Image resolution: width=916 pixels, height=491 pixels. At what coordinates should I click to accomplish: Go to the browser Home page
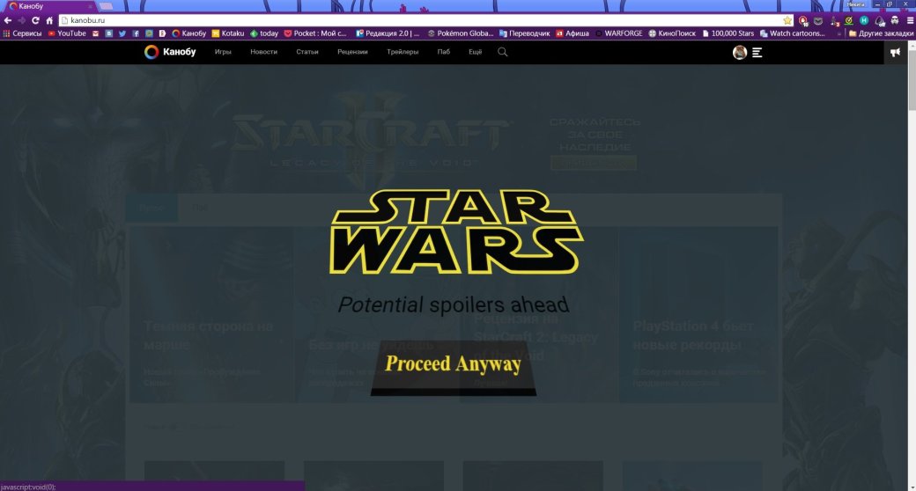[x=49, y=20]
